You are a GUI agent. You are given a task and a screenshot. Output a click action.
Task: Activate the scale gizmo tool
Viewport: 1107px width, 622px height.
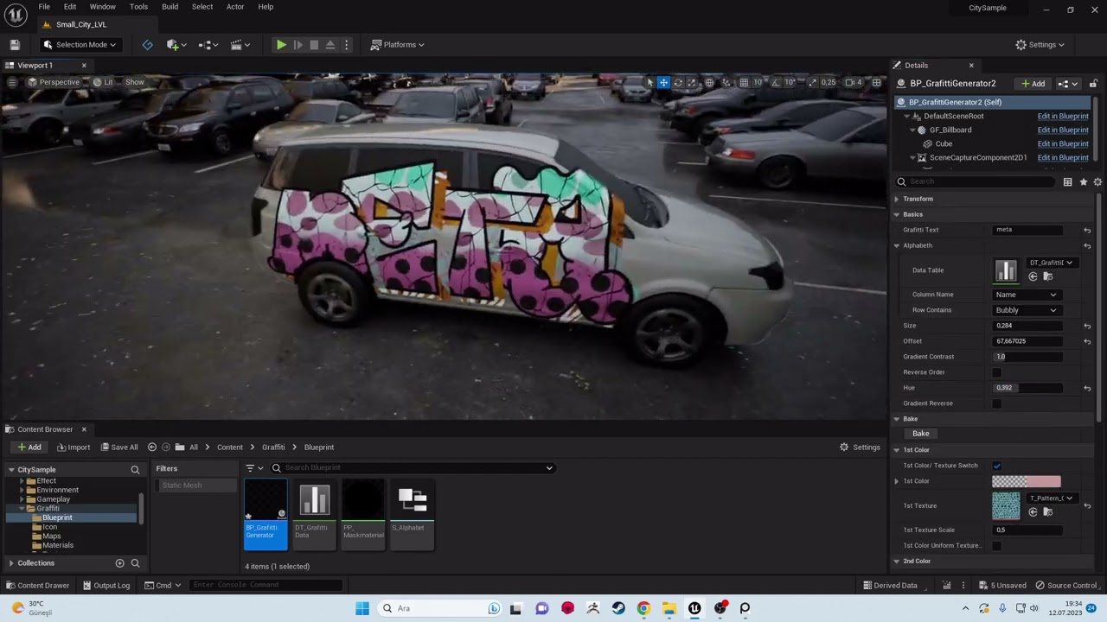691,83
